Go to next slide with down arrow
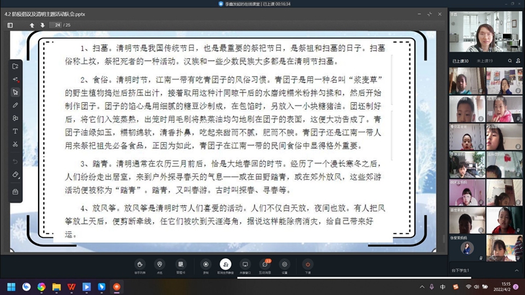 [43, 25]
